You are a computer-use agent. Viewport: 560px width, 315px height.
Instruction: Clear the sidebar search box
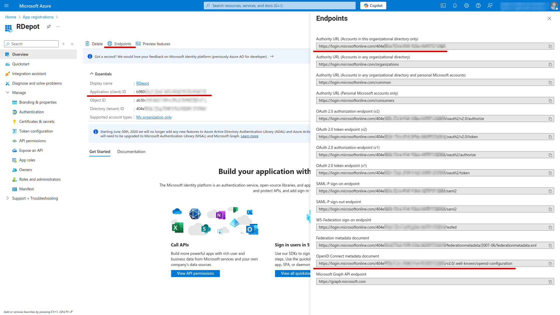[x=63, y=44]
